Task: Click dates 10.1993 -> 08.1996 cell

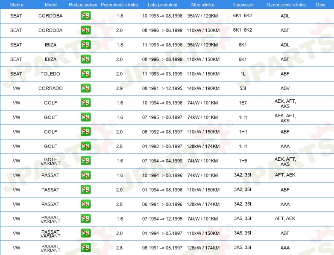Action: coord(162,16)
